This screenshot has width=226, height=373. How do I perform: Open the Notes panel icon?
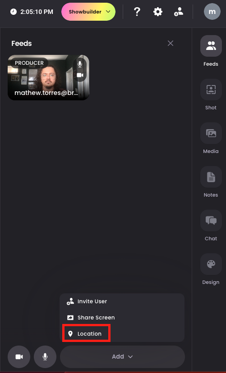(x=211, y=177)
